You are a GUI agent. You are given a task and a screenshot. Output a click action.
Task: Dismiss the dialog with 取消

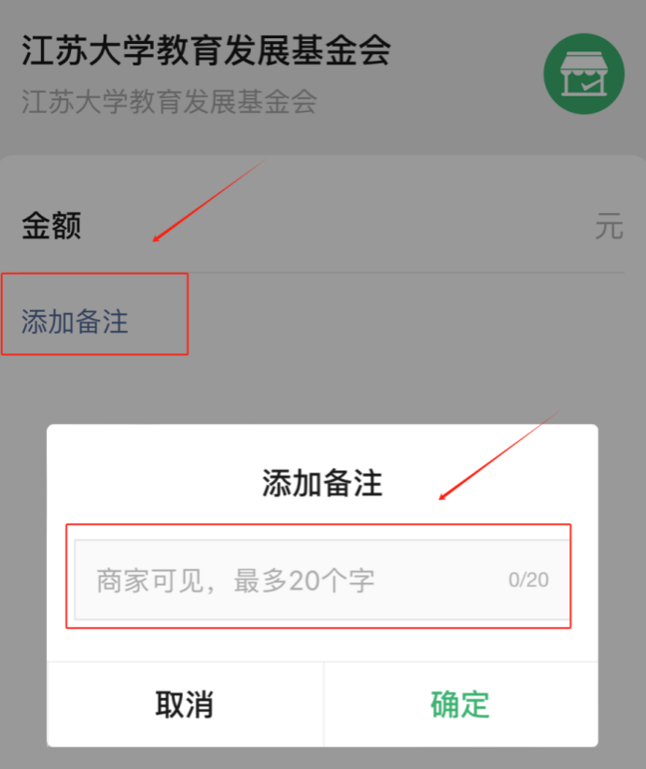[x=185, y=705]
